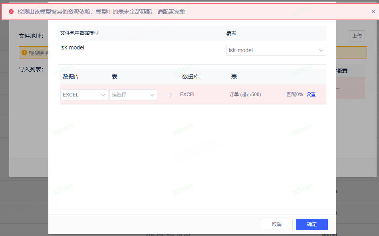Click the 文件包中数据模型 column header
The height and width of the screenshot is (236, 379).
(79, 33)
